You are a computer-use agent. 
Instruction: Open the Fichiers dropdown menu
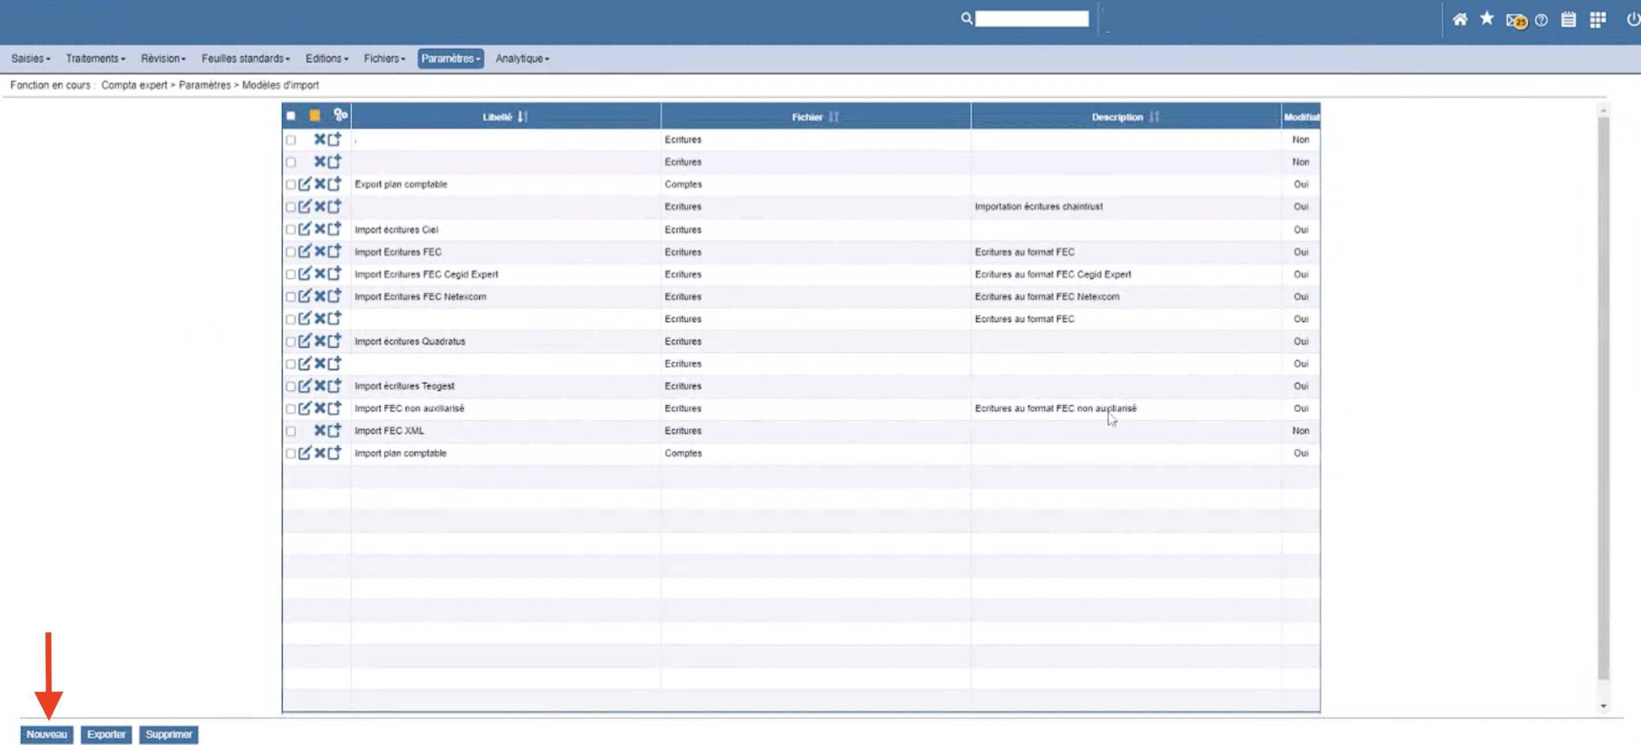tap(384, 58)
